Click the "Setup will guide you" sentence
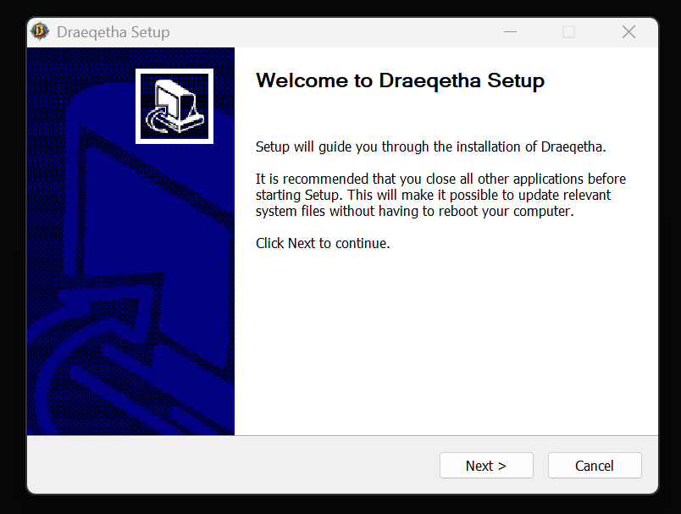The height and width of the screenshot is (514, 681). pos(430,146)
